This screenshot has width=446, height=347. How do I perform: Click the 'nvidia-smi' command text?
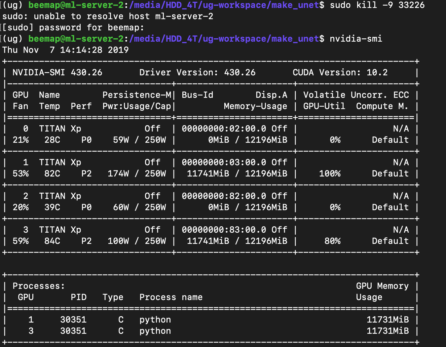pos(356,39)
